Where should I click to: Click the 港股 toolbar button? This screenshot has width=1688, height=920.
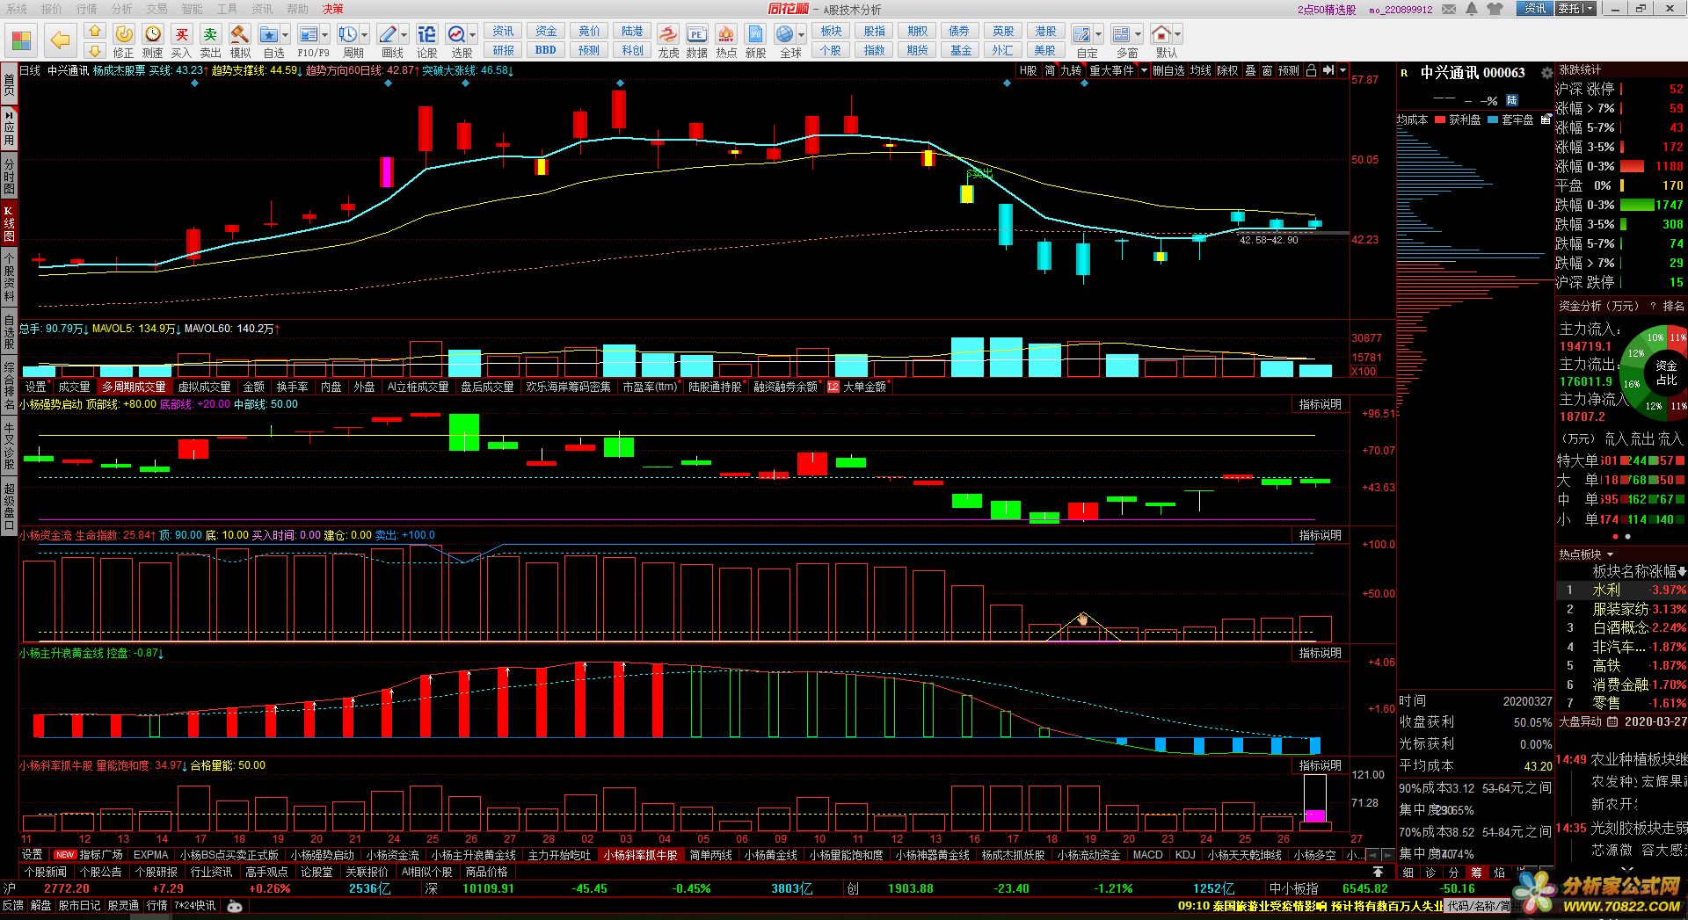click(x=1044, y=31)
